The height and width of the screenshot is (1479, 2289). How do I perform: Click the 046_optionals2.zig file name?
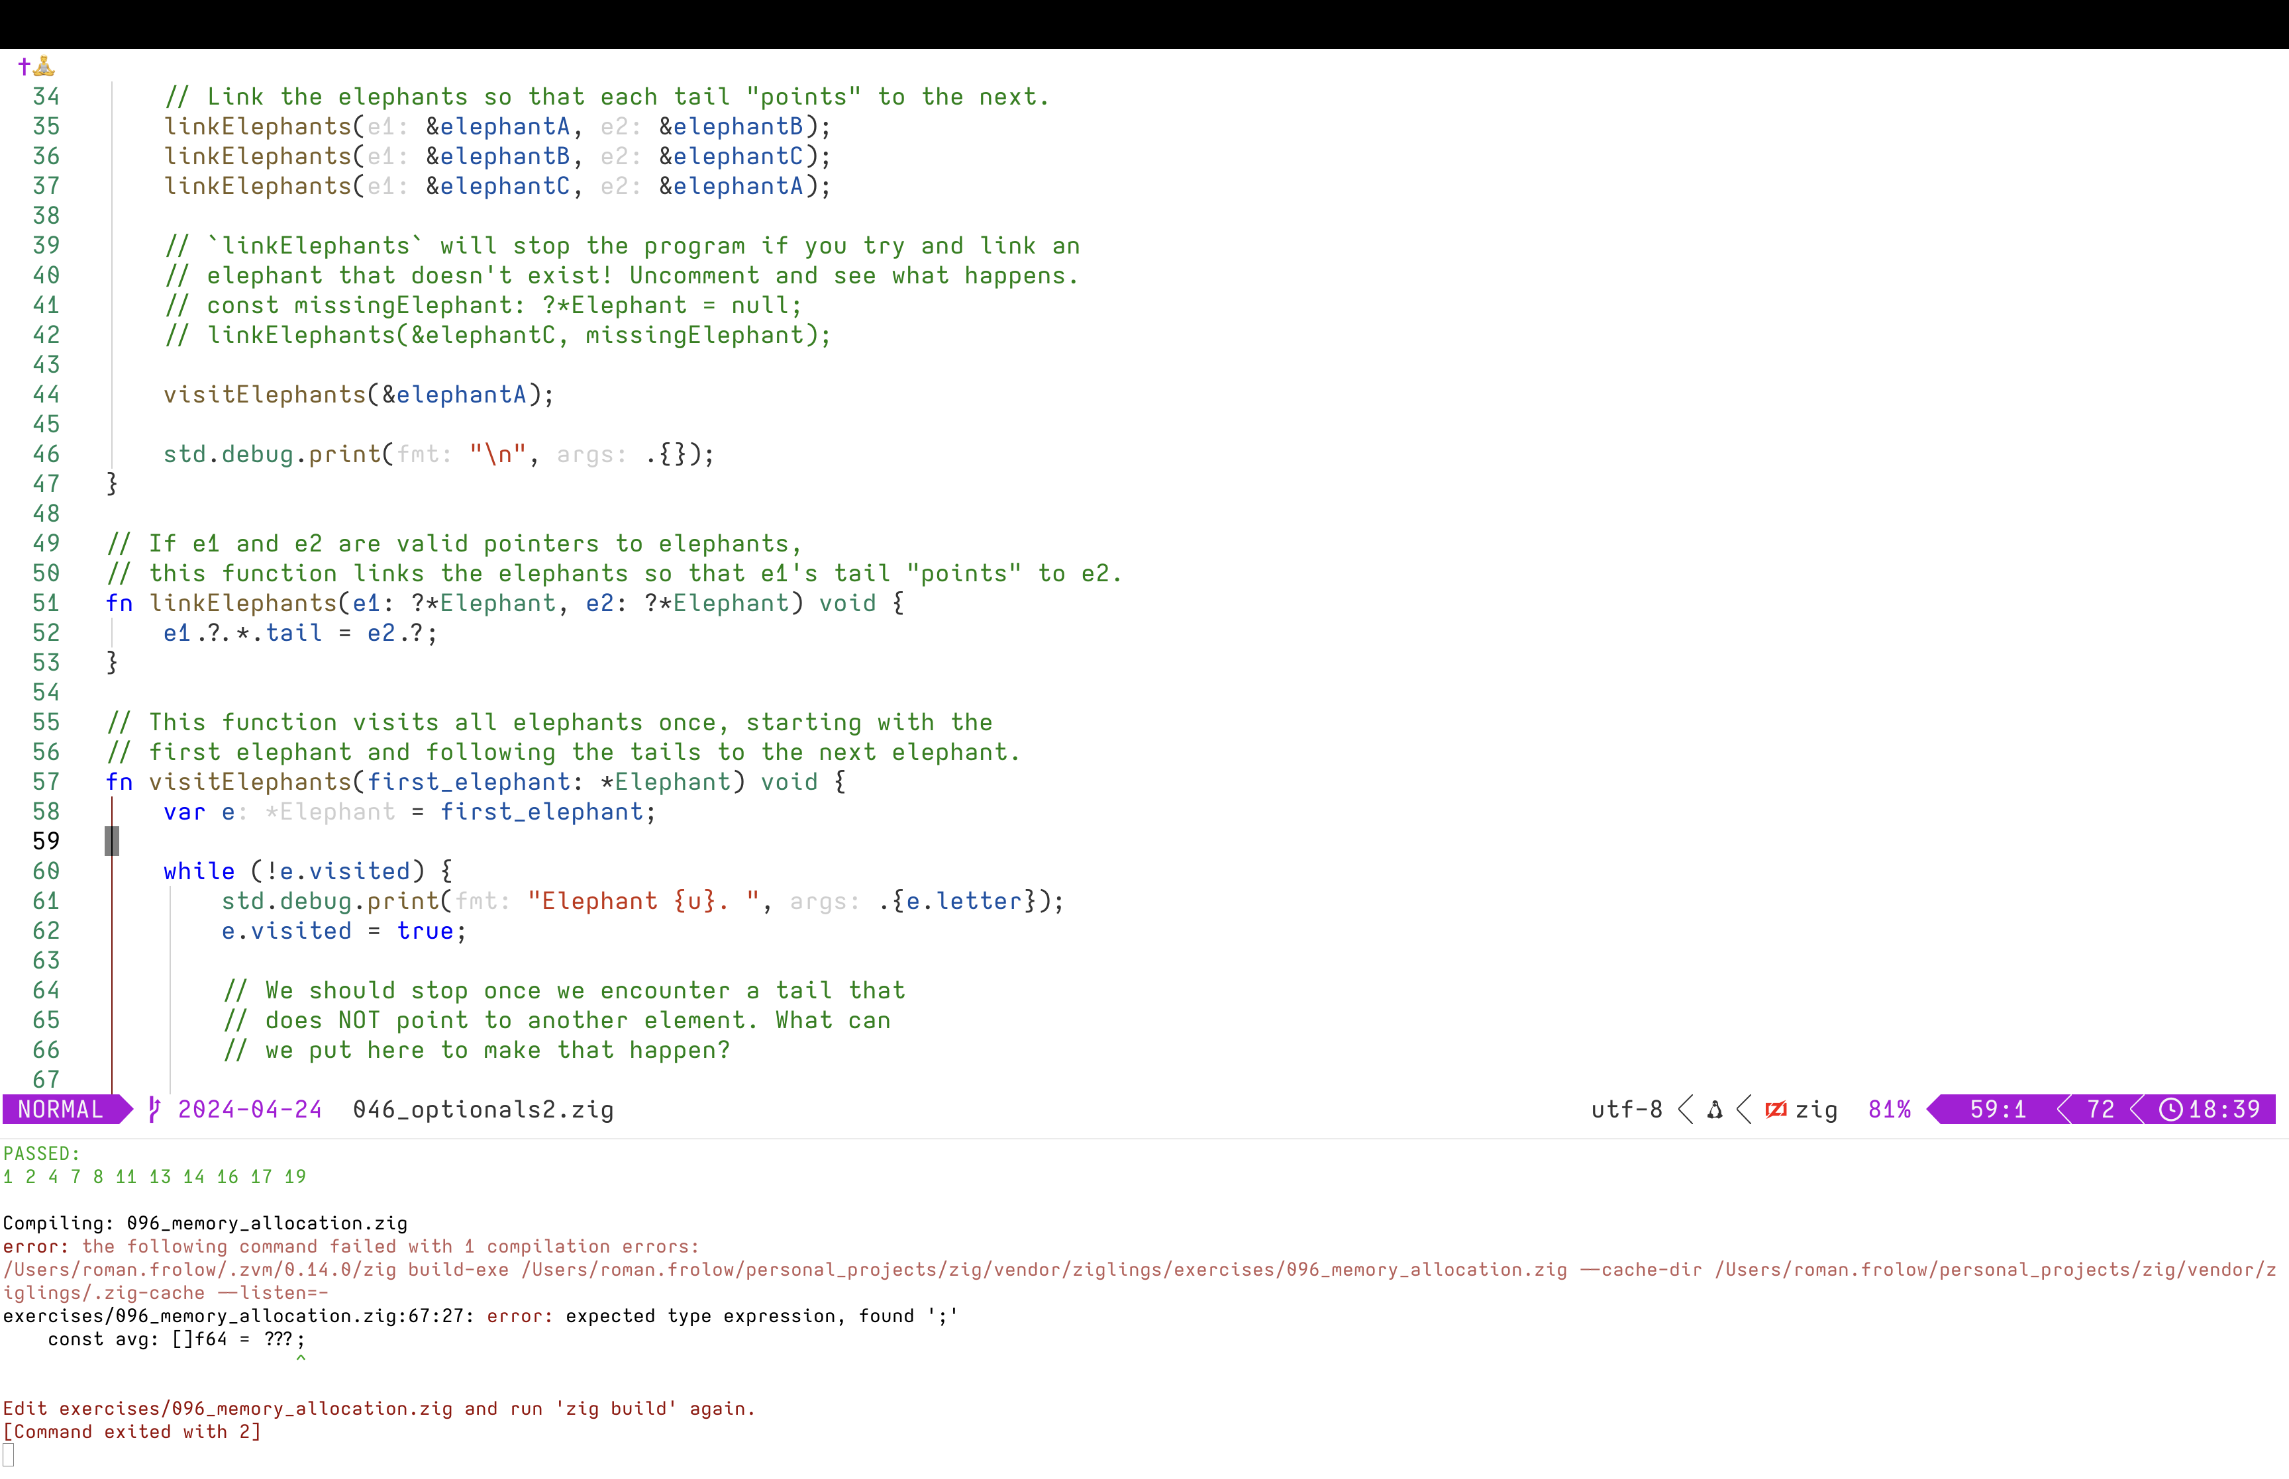[483, 1110]
